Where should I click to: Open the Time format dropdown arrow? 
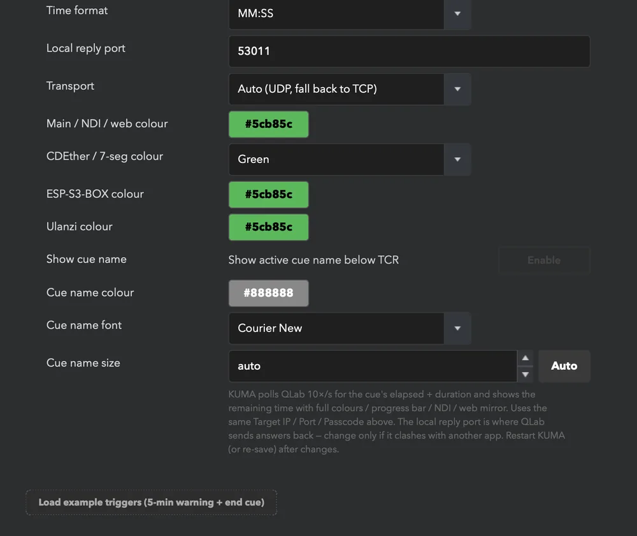[x=457, y=13]
